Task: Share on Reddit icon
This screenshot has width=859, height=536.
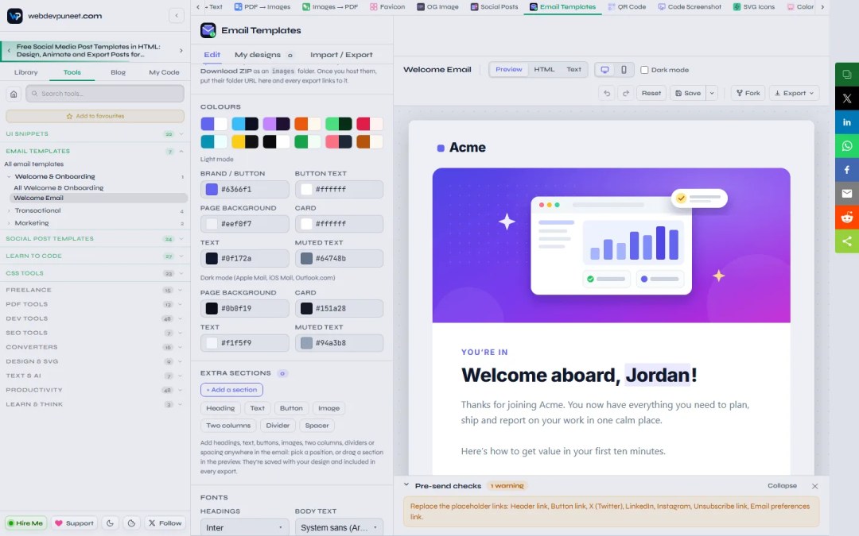Action: (847, 217)
